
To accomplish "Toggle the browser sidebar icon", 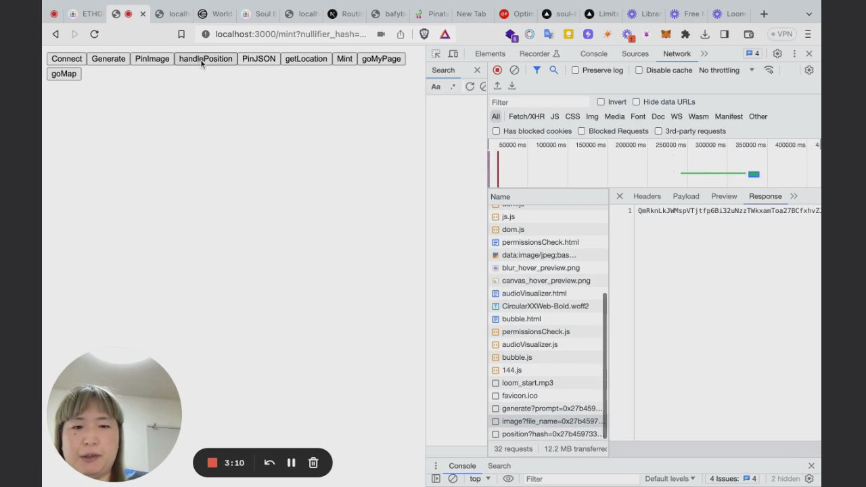I will (x=724, y=34).
